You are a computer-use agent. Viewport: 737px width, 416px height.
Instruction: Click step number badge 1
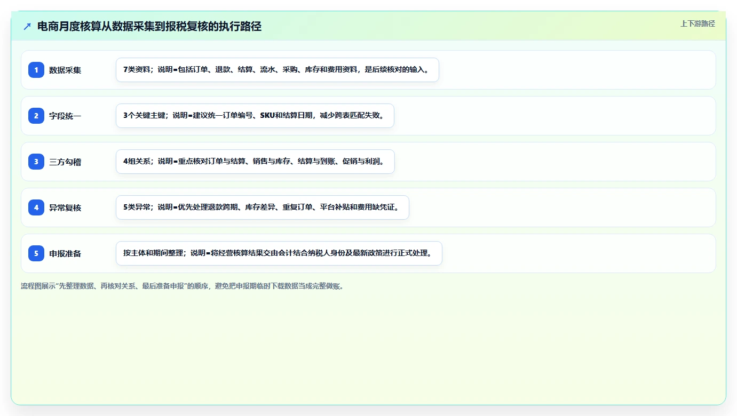36,70
